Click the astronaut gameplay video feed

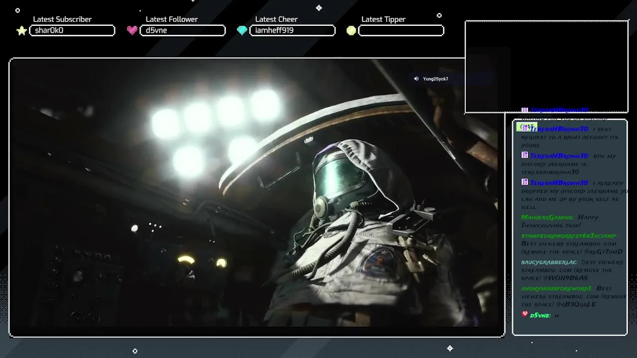[x=256, y=197]
